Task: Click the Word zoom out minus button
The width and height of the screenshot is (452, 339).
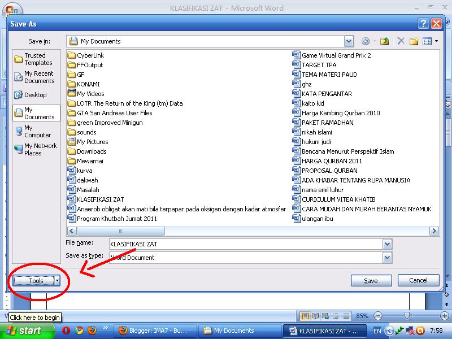Action: point(378,316)
